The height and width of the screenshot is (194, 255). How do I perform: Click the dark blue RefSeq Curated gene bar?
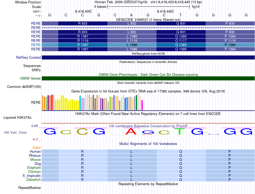(x=148, y=57)
